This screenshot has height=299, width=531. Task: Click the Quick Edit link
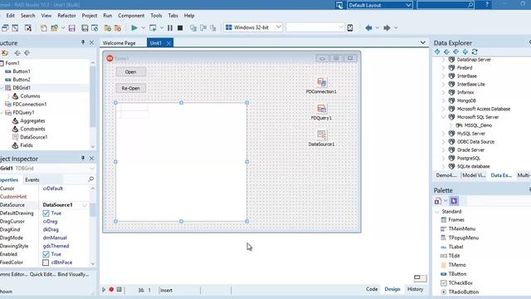pyautogui.click(x=42, y=274)
